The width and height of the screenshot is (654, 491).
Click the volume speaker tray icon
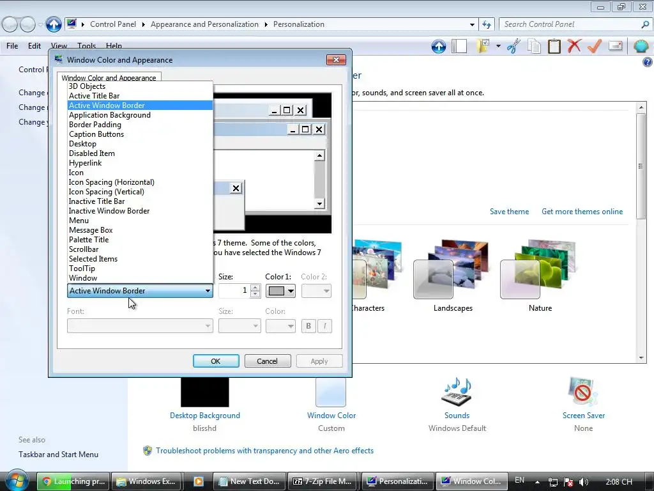(x=584, y=482)
